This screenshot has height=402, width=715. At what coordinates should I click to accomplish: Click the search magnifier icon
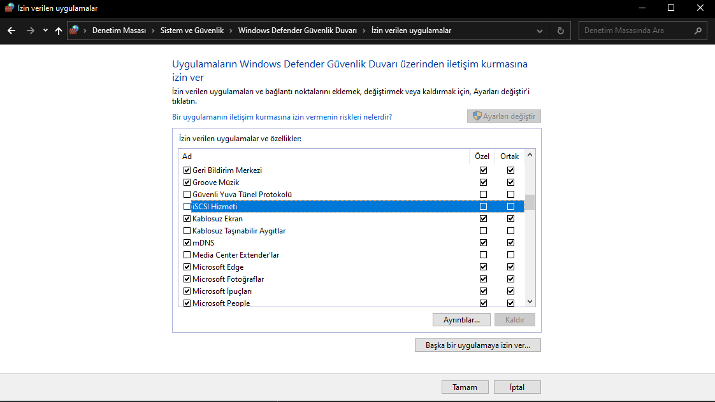point(698,31)
